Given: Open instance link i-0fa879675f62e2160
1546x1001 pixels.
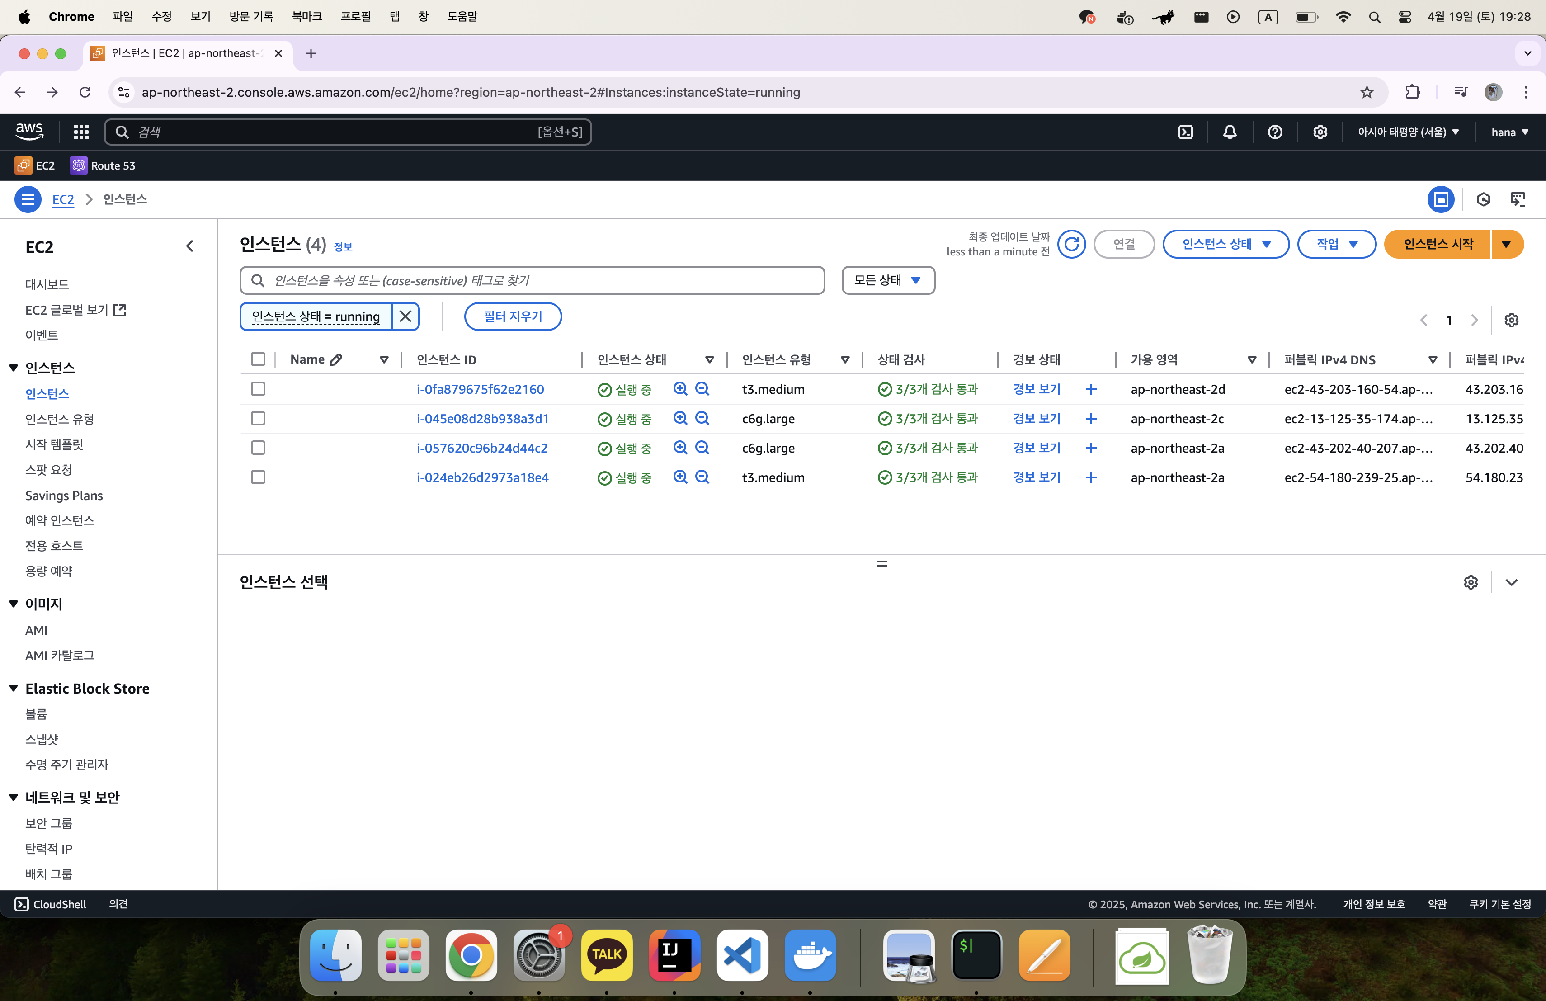Looking at the screenshot, I should (x=480, y=390).
